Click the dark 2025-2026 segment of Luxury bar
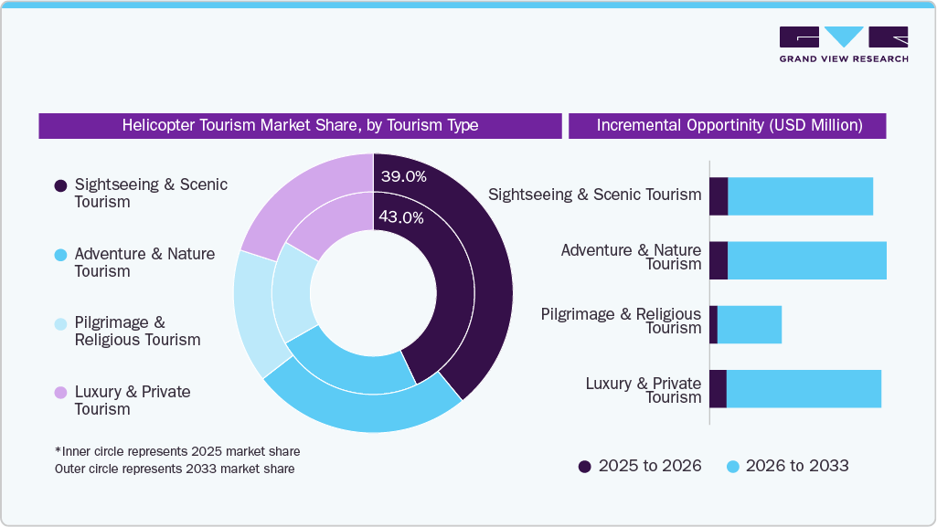937x527 pixels. [x=719, y=389]
